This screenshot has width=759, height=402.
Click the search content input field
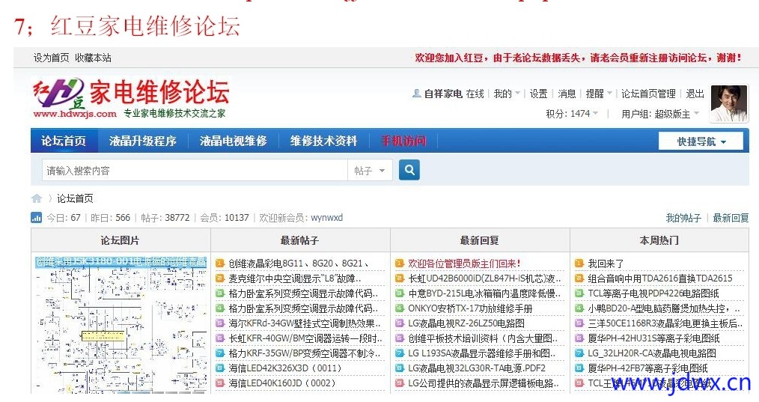195,171
